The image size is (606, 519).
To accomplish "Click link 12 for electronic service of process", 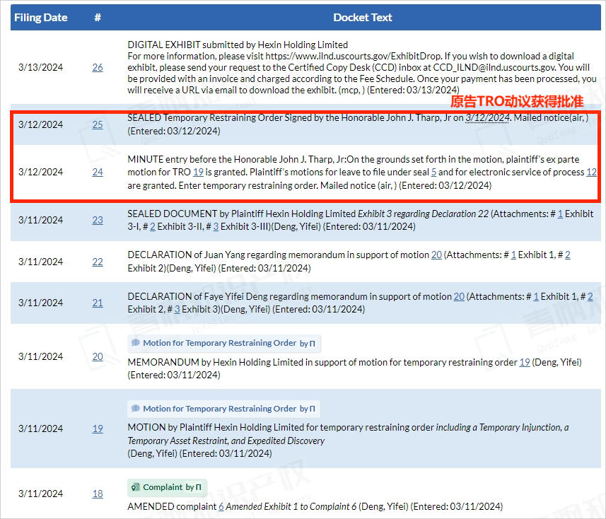I will [591, 173].
